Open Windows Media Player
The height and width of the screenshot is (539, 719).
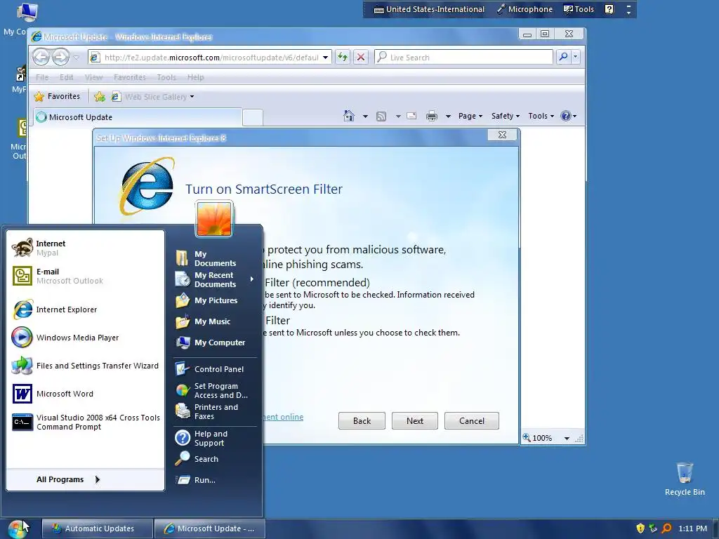pos(85,338)
